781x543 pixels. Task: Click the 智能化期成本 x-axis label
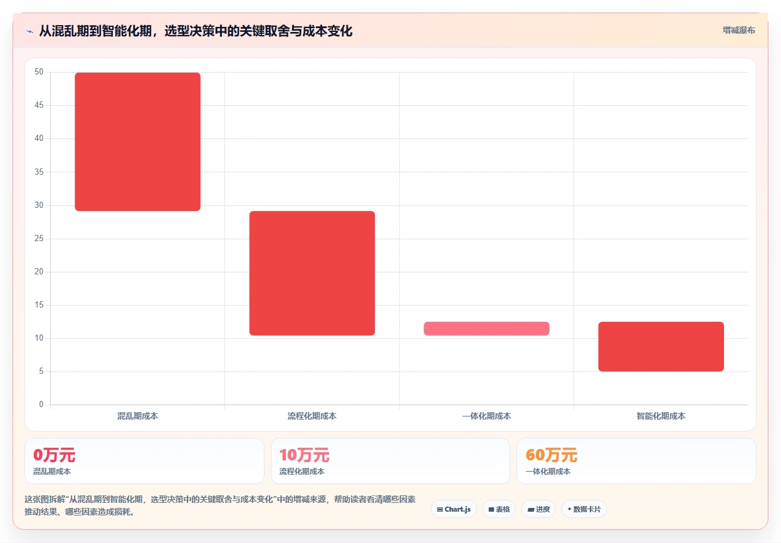[x=661, y=416]
